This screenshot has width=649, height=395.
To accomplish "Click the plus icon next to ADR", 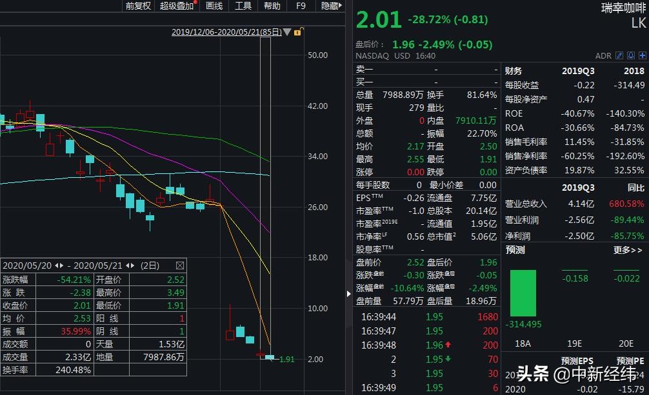I will tap(642, 55).
